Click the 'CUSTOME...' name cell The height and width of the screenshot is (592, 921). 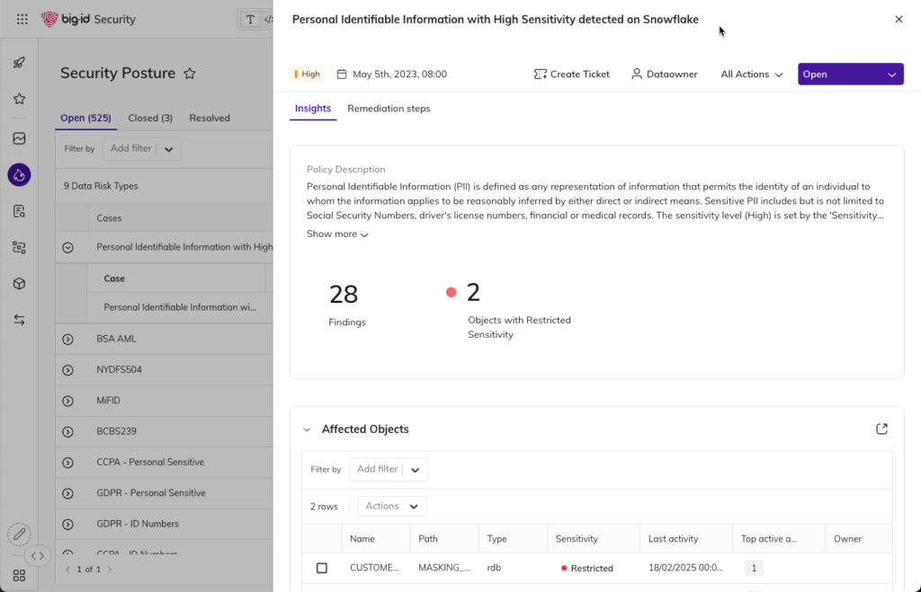pos(374,568)
